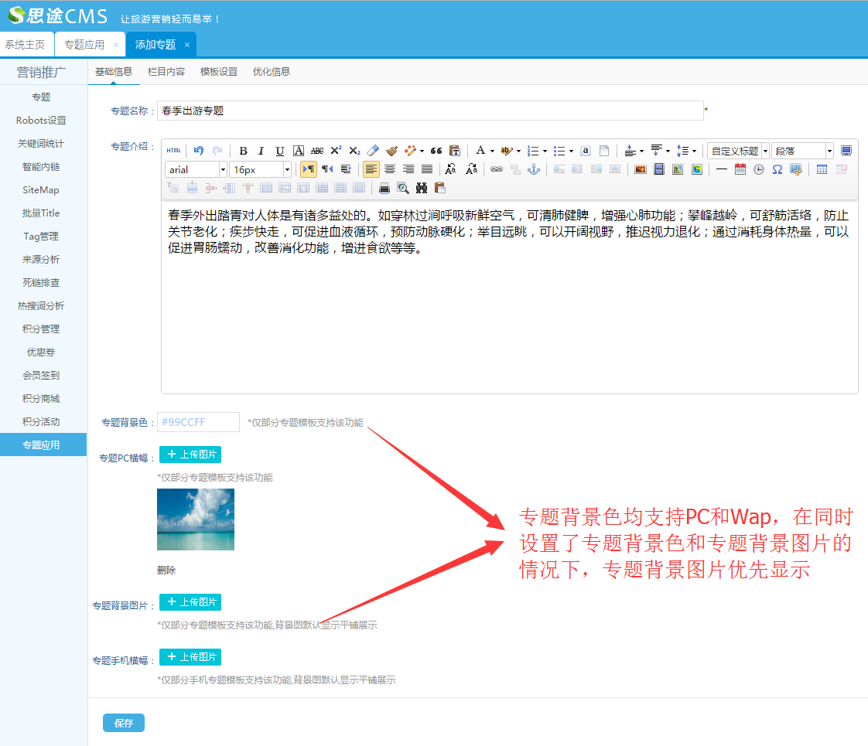Select Robots设置 in the sidebar

pyautogui.click(x=41, y=121)
